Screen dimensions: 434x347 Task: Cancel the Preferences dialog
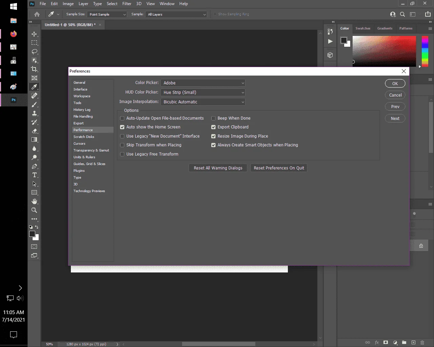395,95
